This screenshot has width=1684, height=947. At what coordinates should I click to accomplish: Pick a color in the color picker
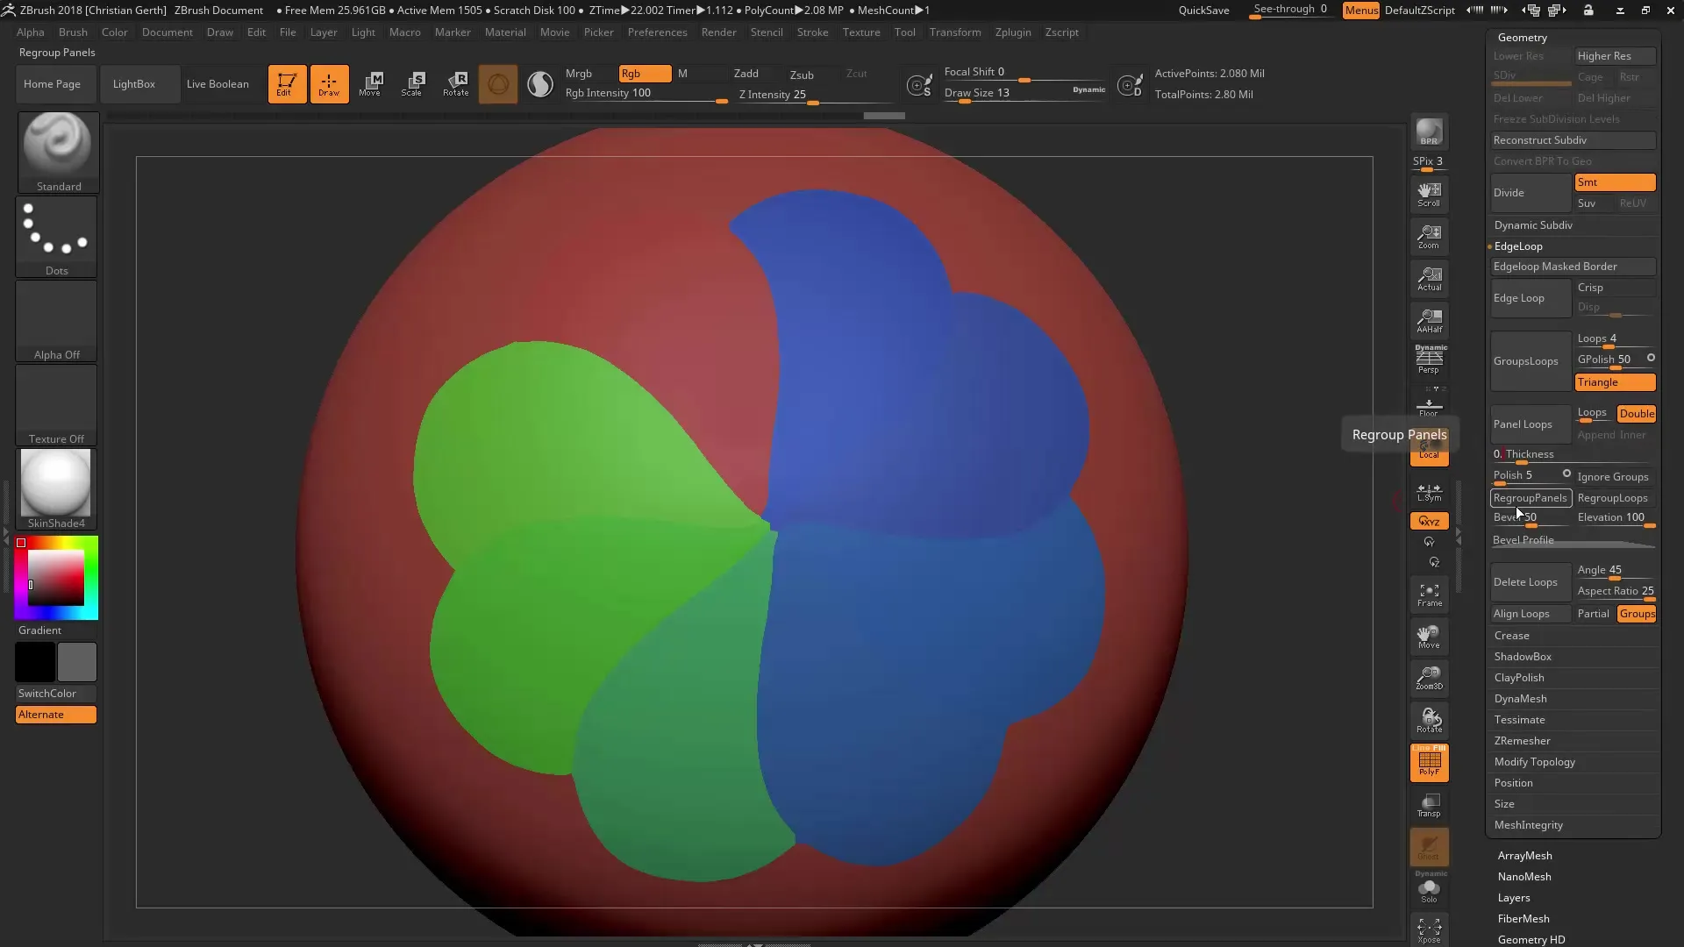coord(56,578)
